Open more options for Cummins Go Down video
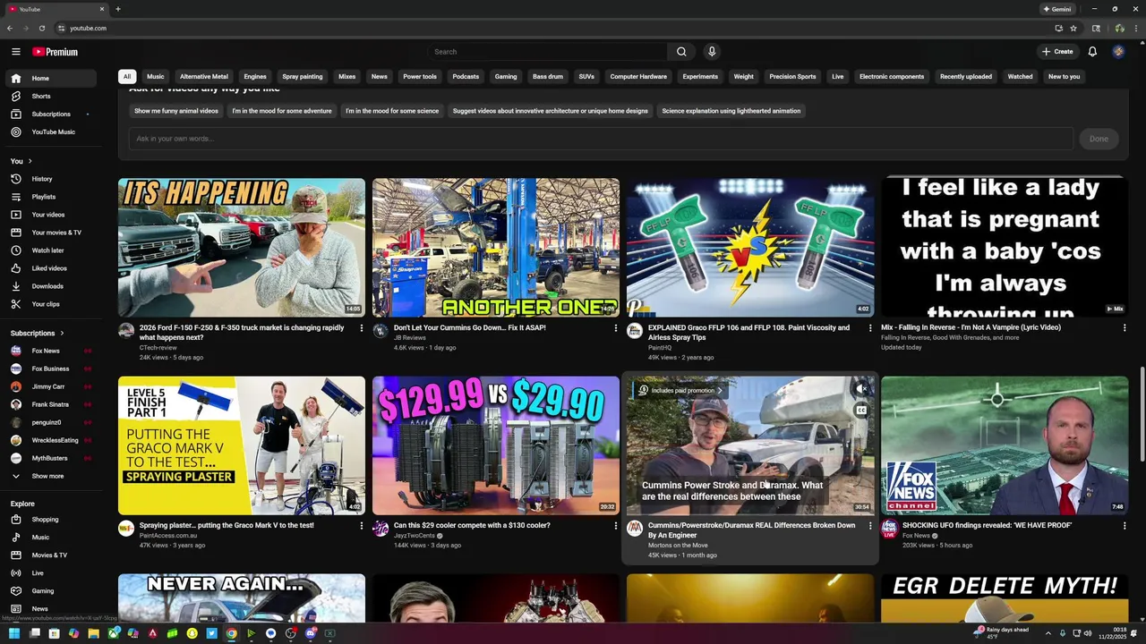Viewport: 1146px width, 644px height. click(616, 328)
